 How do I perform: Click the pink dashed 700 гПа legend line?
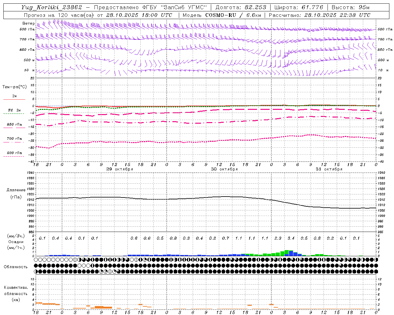(14, 142)
